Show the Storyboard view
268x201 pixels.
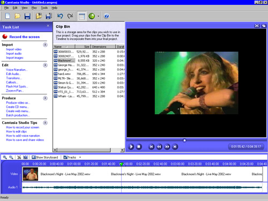45,157
